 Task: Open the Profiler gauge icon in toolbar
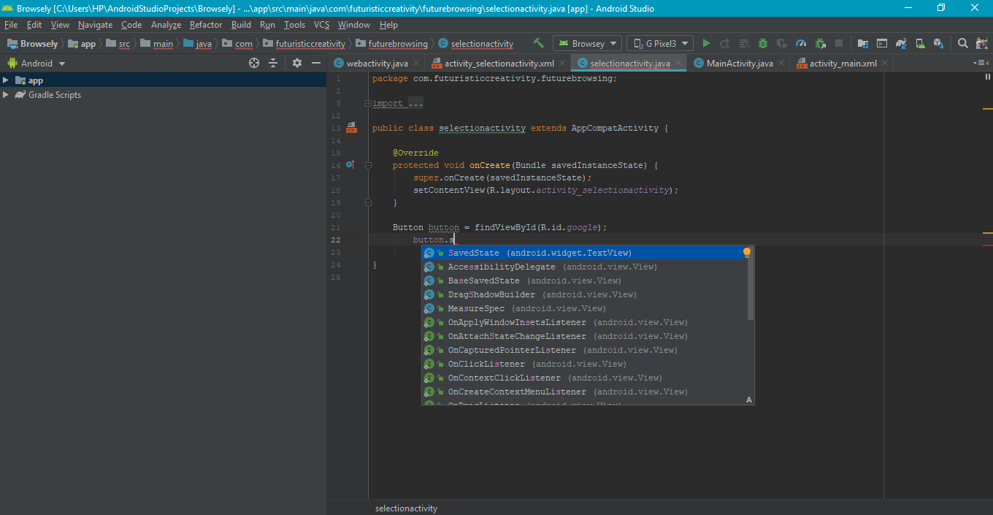click(801, 44)
